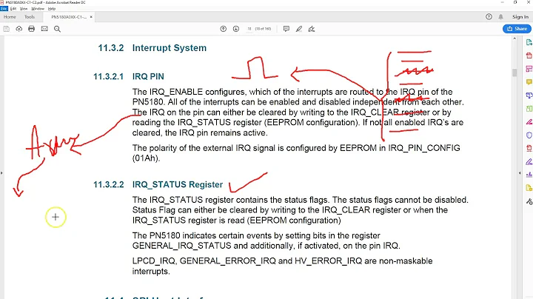
Task: Switch to the Tools tab
Action: (x=30, y=16)
